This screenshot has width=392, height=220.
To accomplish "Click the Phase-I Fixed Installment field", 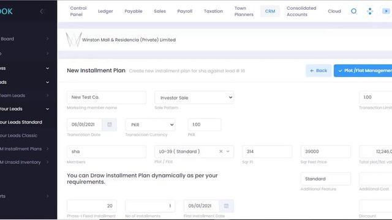I will pos(92,206).
